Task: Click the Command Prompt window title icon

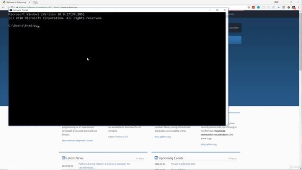Action: (11, 10)
